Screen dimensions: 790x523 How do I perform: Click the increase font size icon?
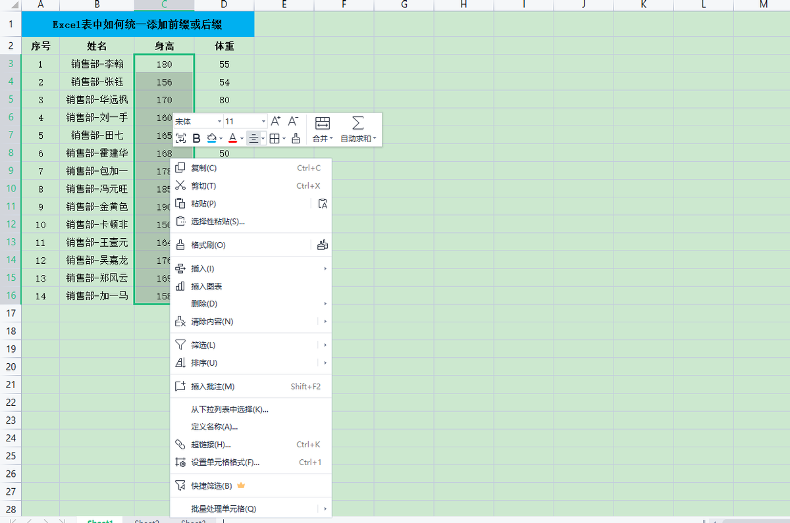pos(276,121)
